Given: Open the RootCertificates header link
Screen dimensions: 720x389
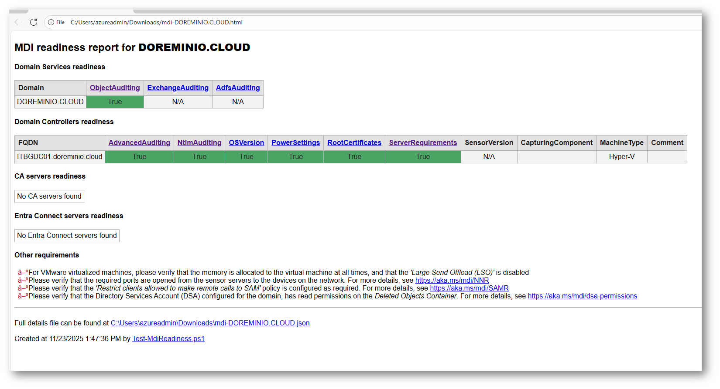Looking at the screenshot, I should click(354, 143).
